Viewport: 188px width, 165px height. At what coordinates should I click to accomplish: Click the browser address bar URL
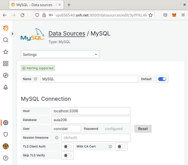pyautogui.click(x=101, y=15)
